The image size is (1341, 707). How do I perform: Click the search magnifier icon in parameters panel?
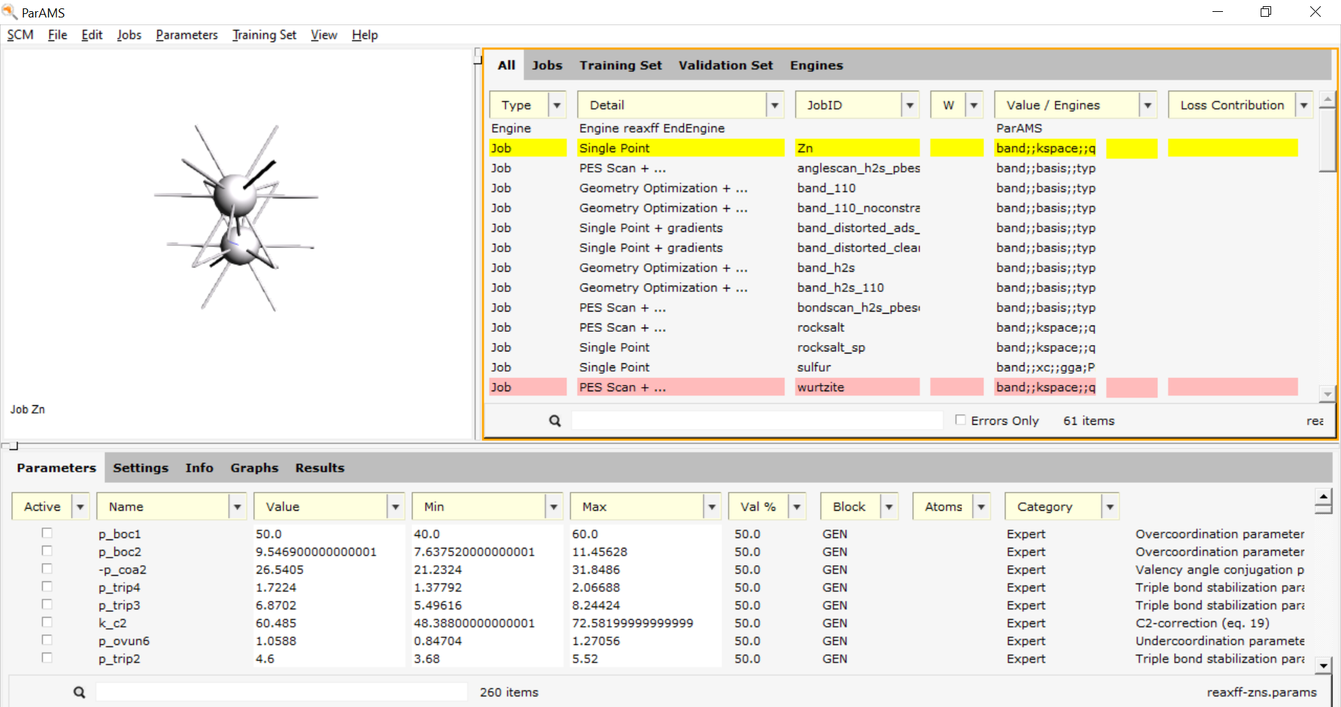click(x=80, y=692)
